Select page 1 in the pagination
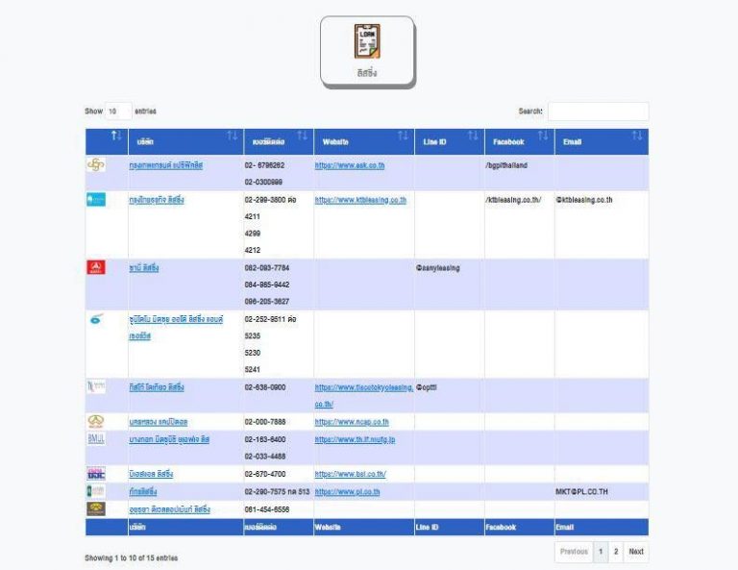 (x=601, y=552)
